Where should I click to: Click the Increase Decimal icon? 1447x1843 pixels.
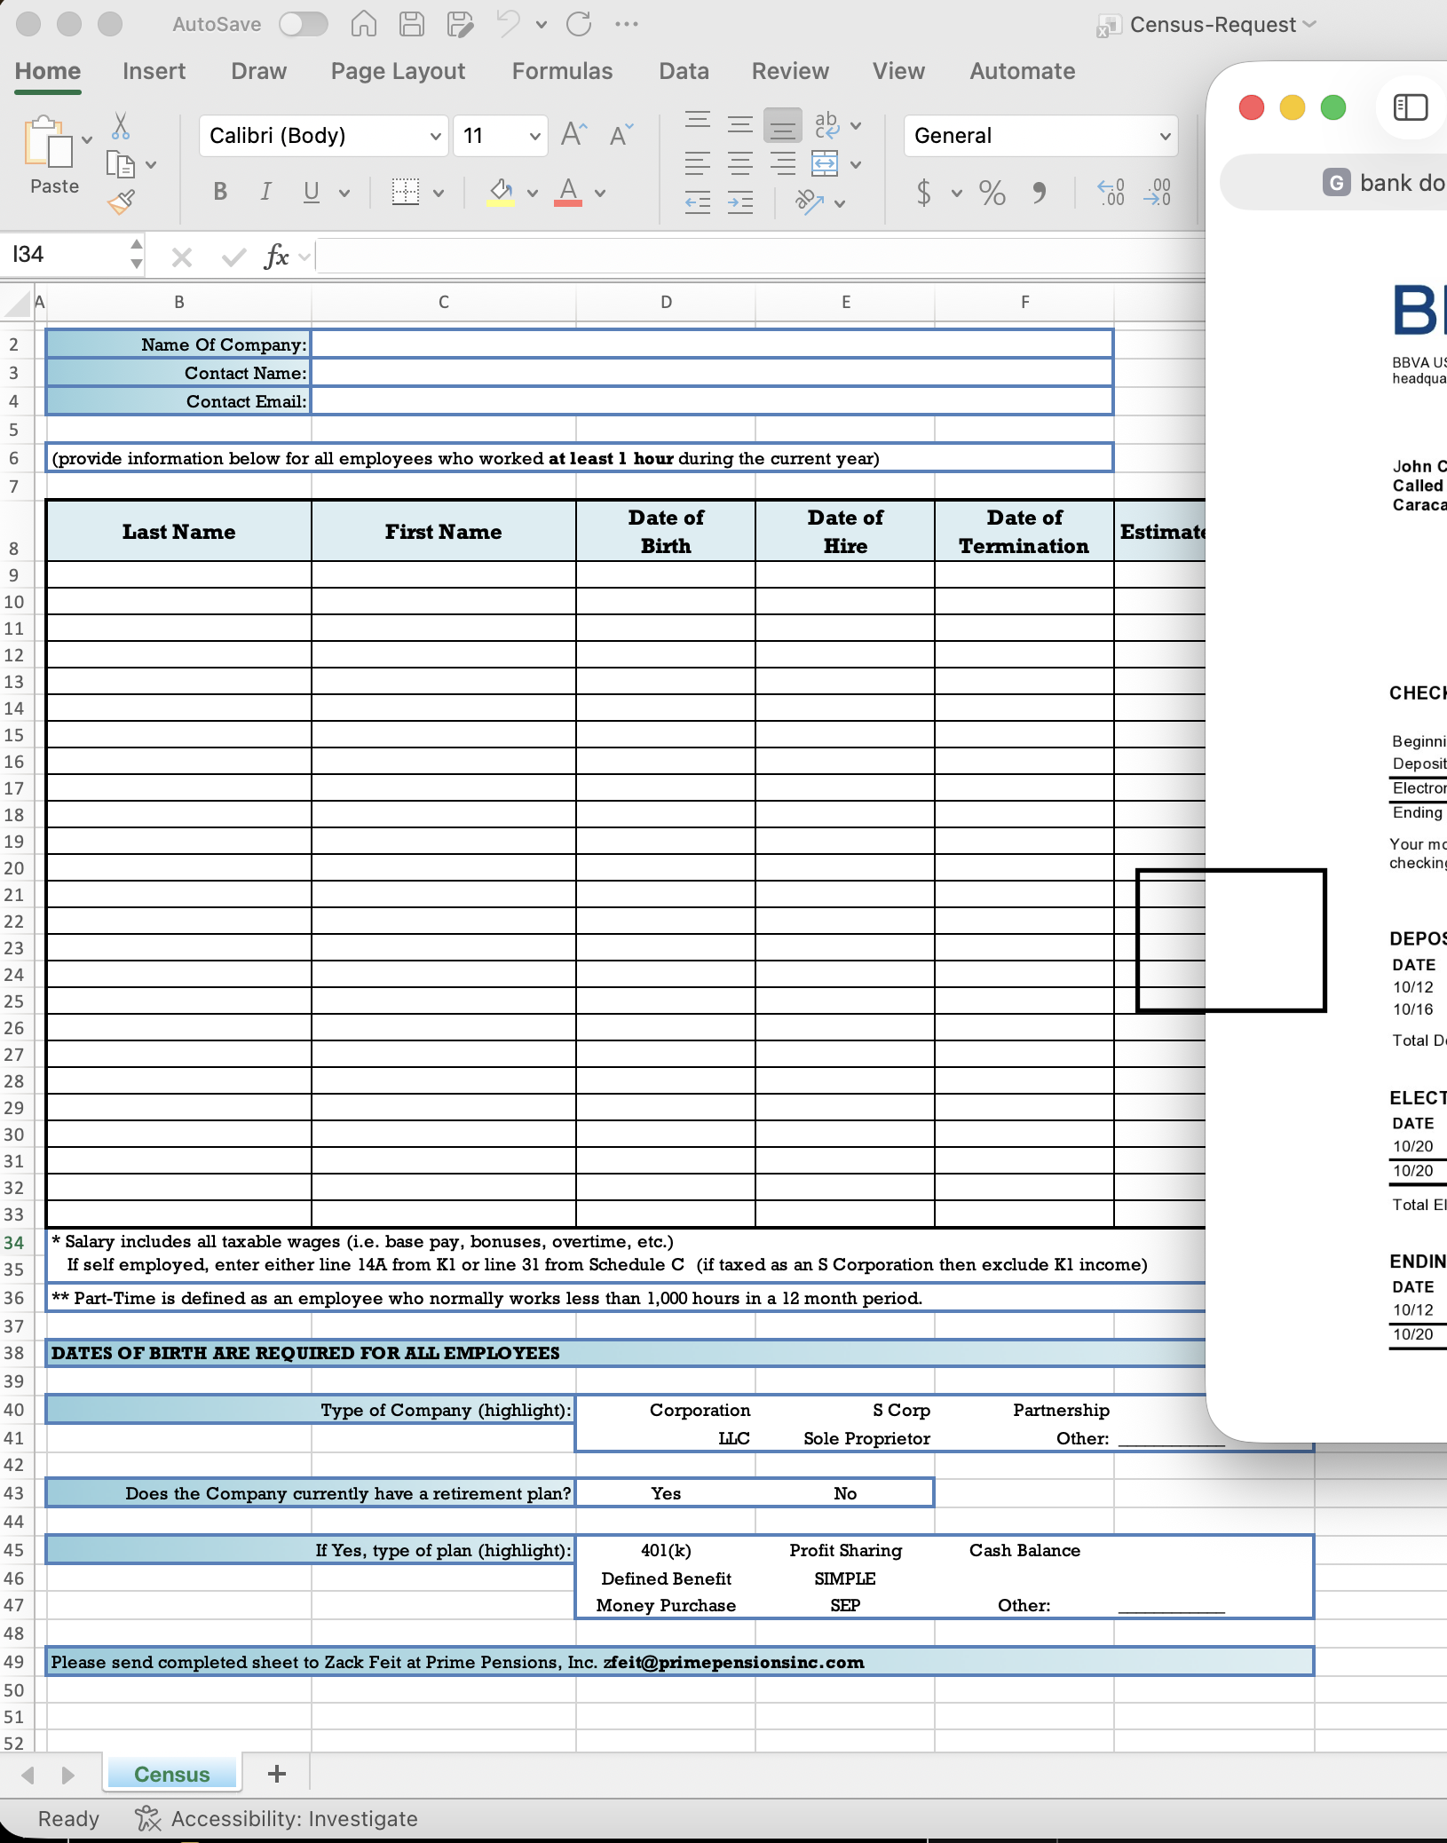coord(1111,192)
